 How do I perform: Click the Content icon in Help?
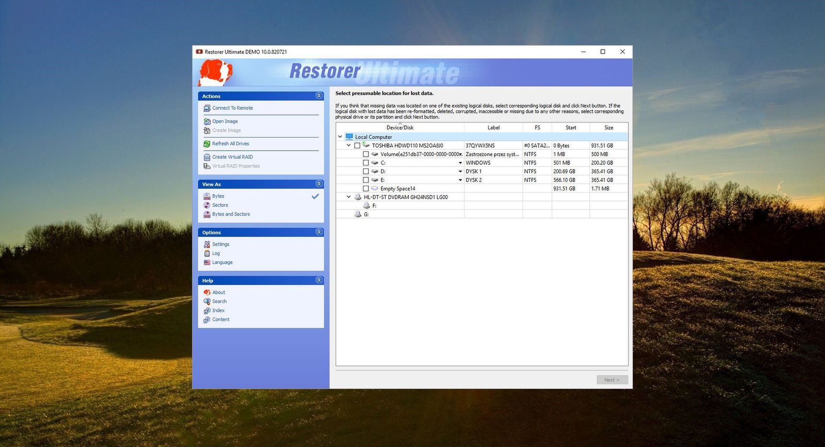[x=207, y=320]
